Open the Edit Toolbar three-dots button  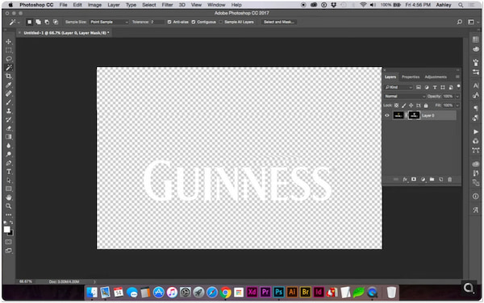tap(9, 214)
